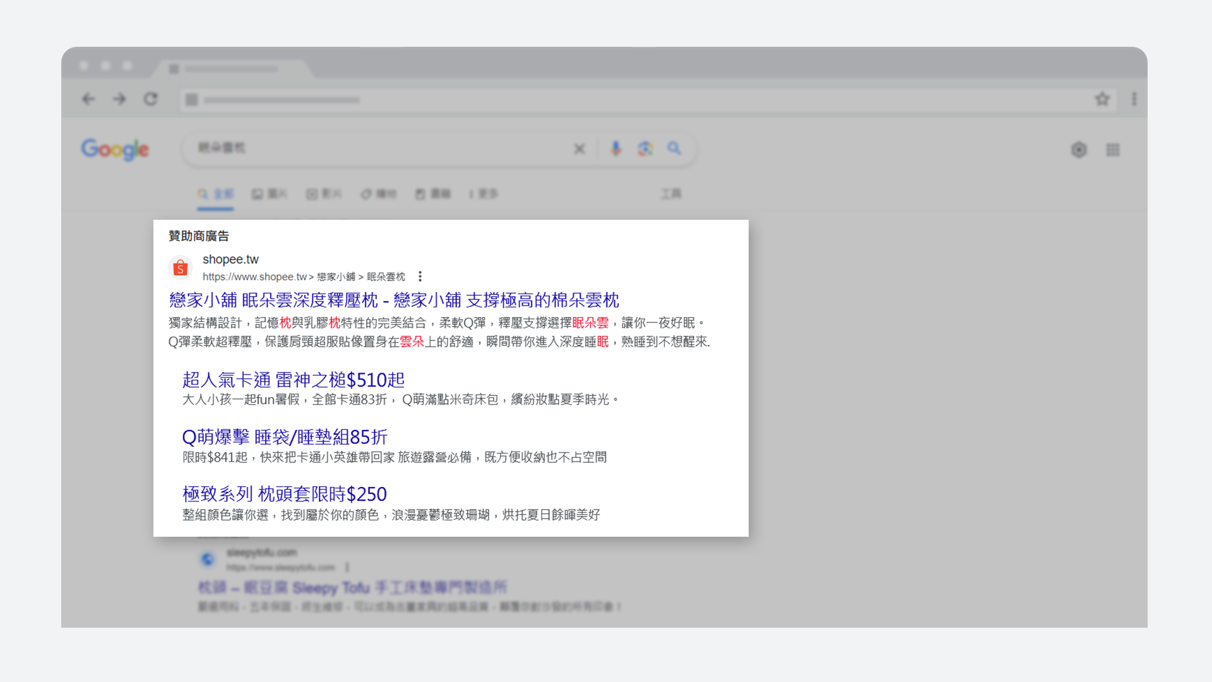Open the 超人氣卡通 雷神之槌$510起 sitelink
This screenshot has width=1212, height=682.
coord(293,380)
